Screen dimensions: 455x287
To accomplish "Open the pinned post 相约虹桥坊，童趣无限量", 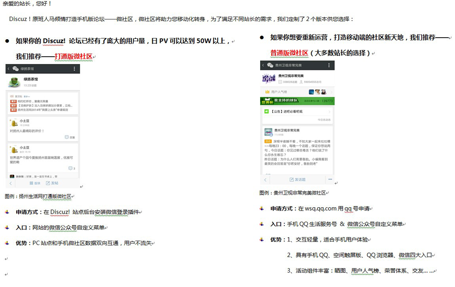I will (33, 101).
